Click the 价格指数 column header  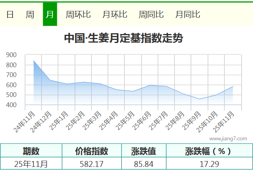pos(92,151)
